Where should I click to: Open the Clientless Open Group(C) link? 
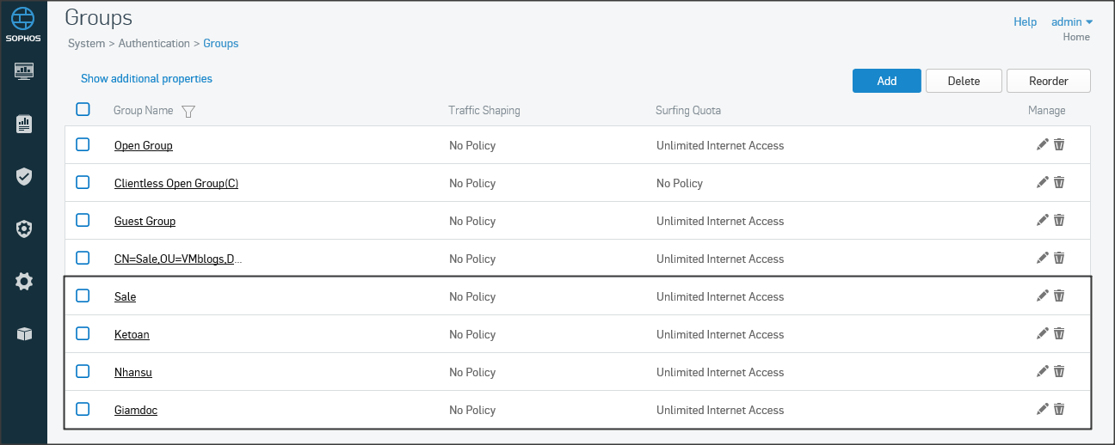(176, 183)
